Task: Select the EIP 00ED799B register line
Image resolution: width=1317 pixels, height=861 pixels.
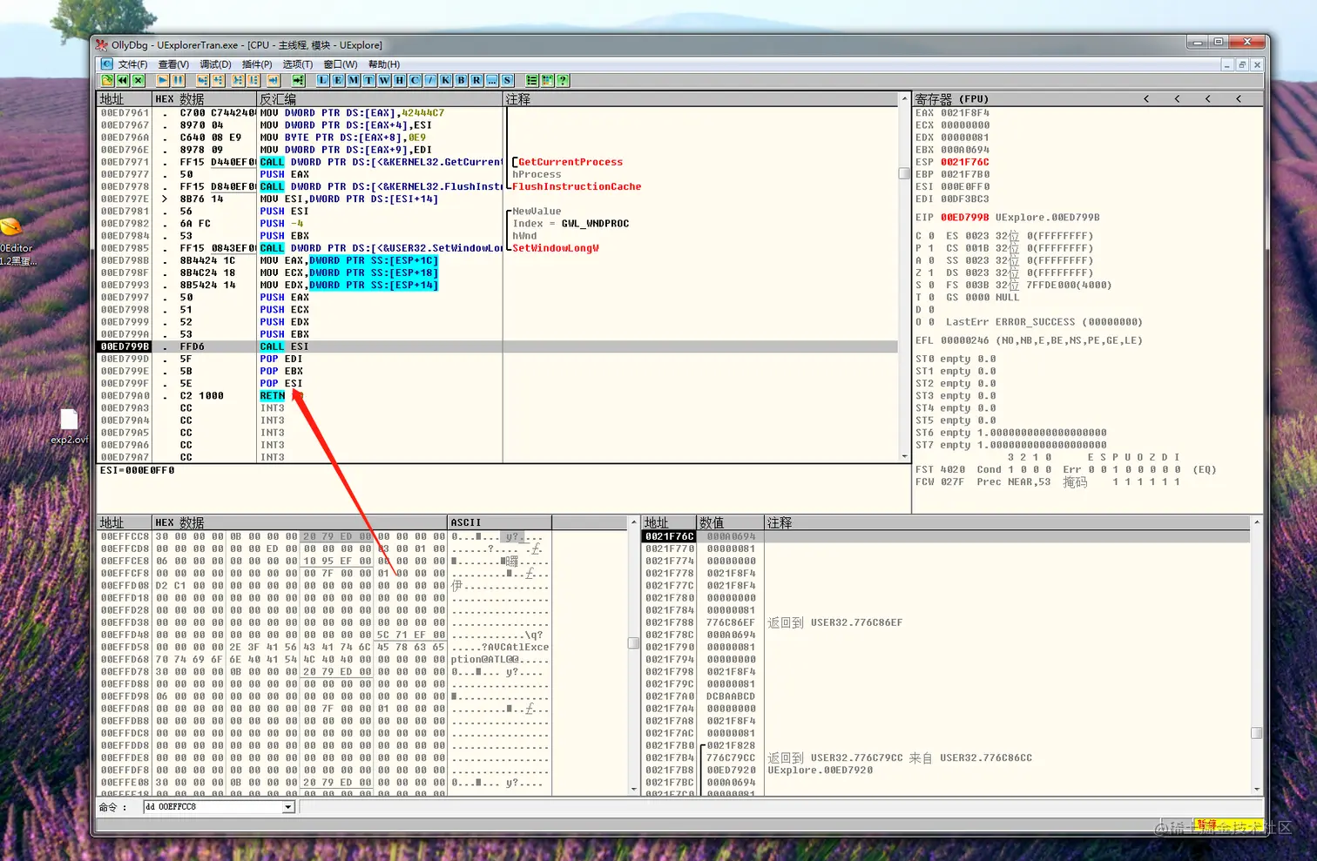Action: point(1007,218)
